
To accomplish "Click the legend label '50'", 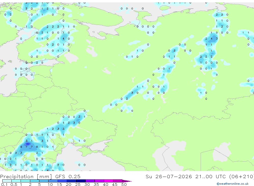I will coord(124,184).
